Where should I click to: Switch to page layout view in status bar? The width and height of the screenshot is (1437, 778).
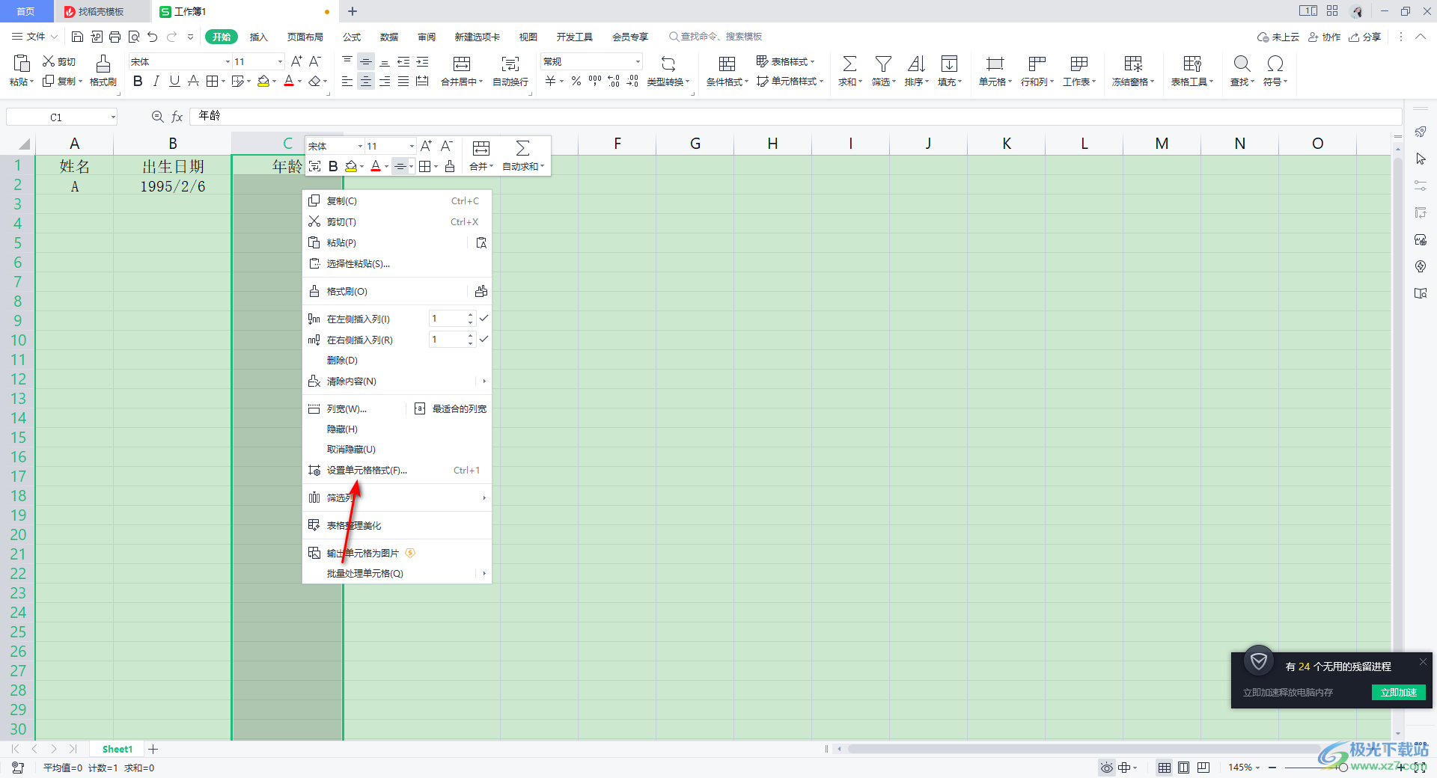tap(1183, 768)
